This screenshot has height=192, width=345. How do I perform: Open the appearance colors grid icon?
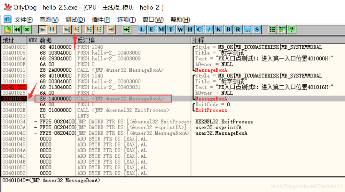click(x=282, y=30)
